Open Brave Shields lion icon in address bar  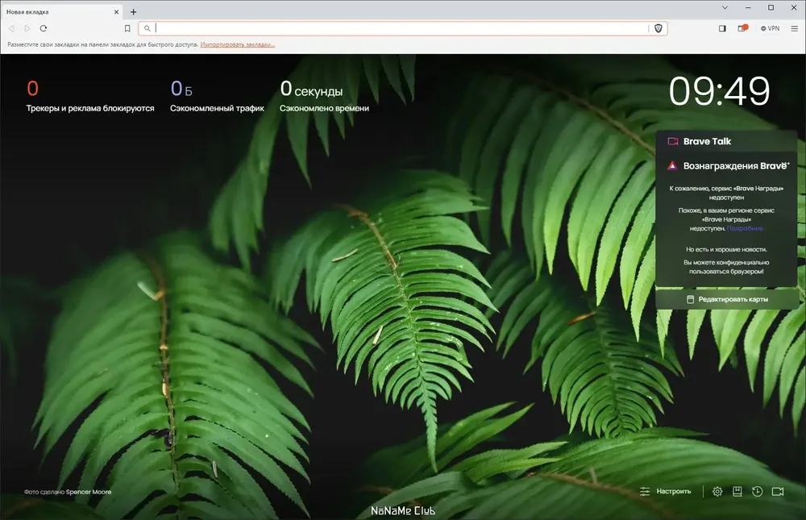tap(658, 28)
